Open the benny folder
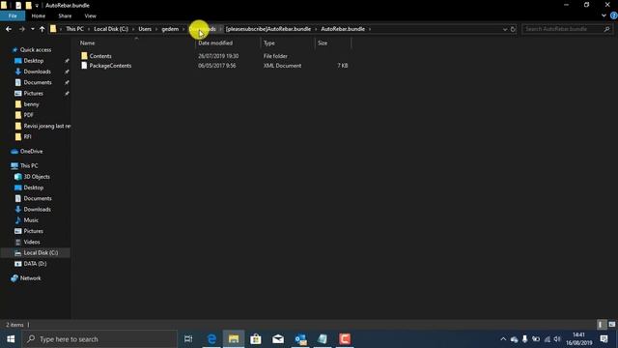 pos(31,104)
